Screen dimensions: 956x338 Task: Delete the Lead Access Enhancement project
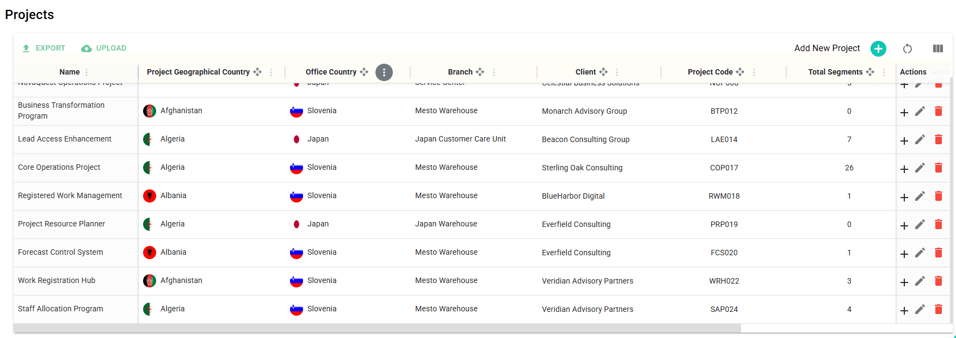pyautogui.click(x=939, y=139)
